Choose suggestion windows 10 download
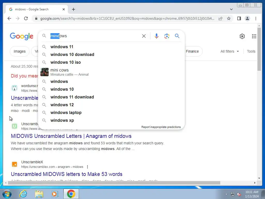 pos(112,54)
